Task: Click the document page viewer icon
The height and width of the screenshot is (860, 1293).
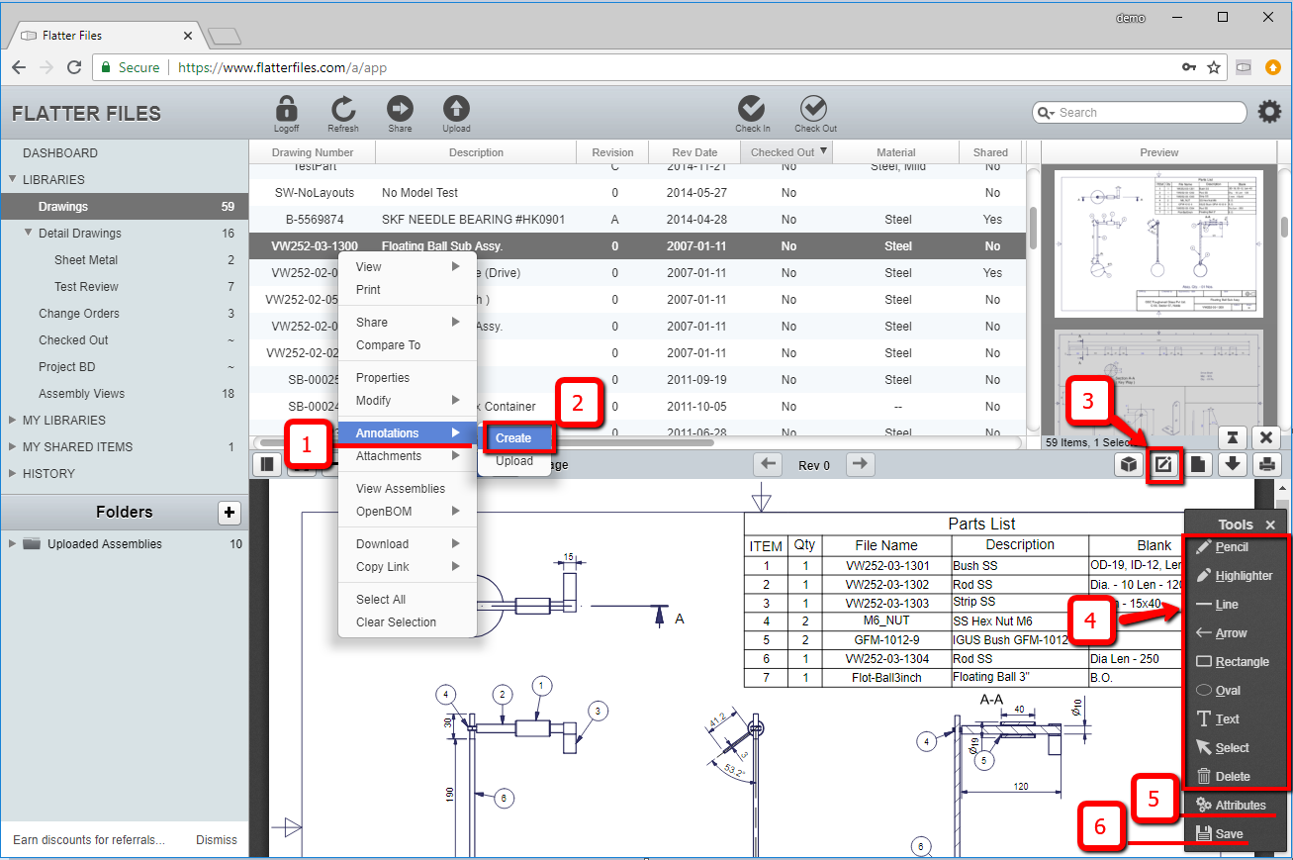Action: (1197, 464)
